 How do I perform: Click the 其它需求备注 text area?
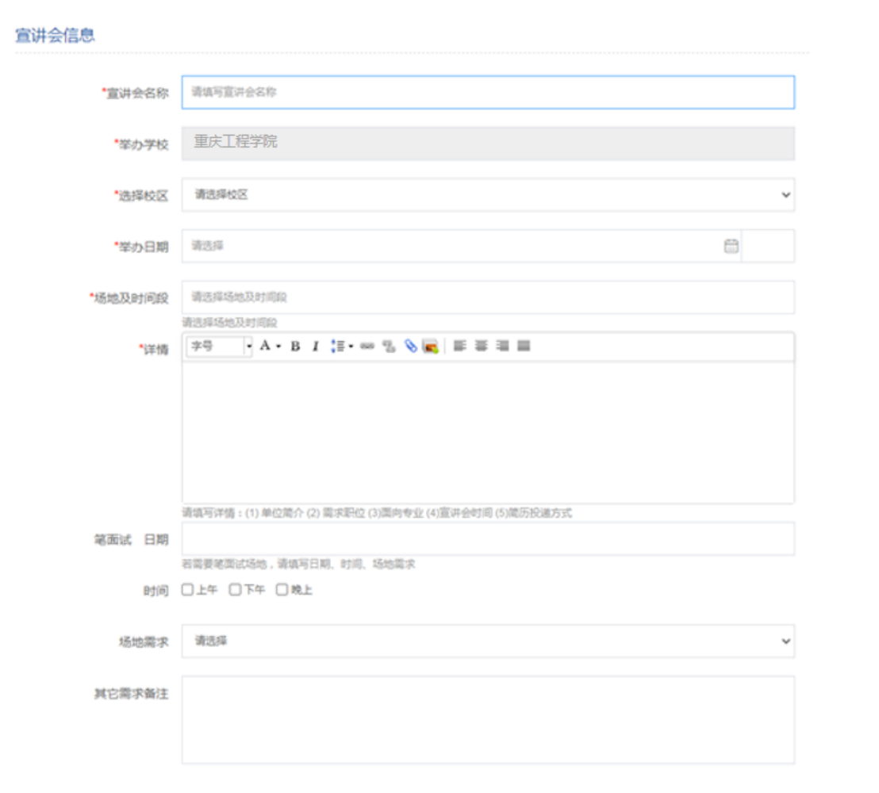click(x=487, y=719)
